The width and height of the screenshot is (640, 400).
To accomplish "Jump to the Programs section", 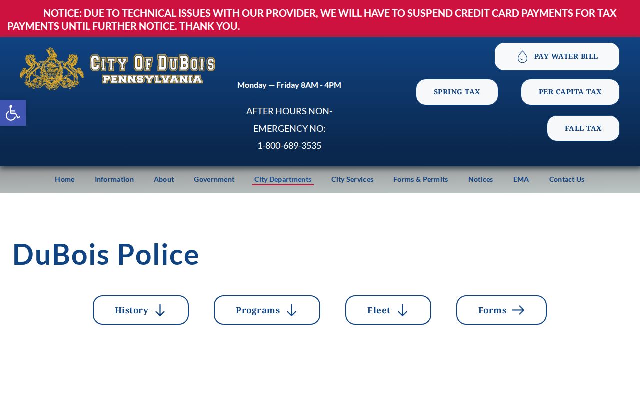I will click(x=267, y=310).
